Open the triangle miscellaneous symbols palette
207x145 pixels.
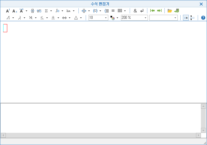tap(76, 18)
